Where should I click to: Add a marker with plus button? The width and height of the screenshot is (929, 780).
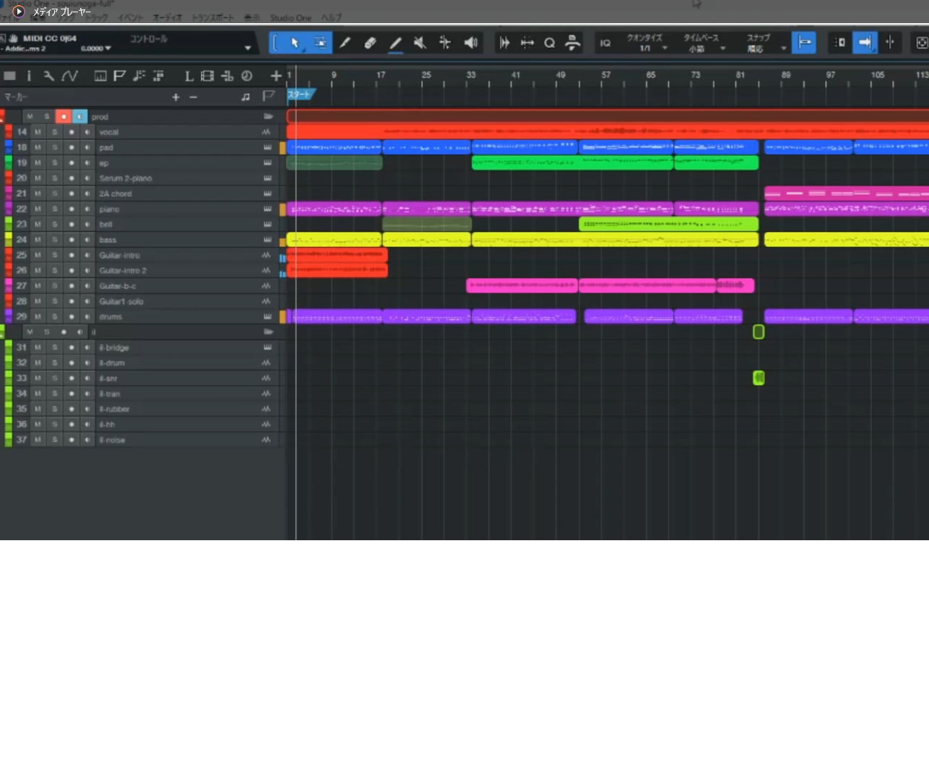[176, 97]
